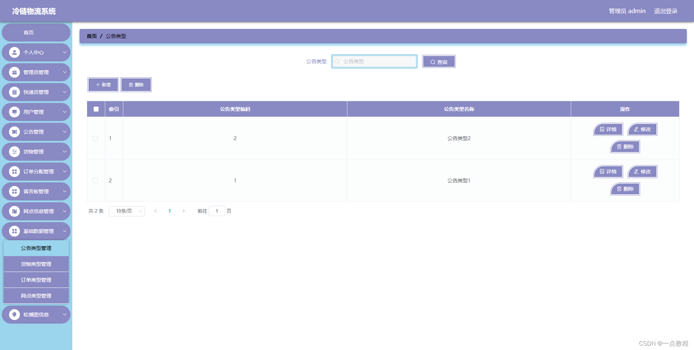This screenshot has width=694, height=350.
Task: Check the row for 公告类型2
Action: coord(95,138)
